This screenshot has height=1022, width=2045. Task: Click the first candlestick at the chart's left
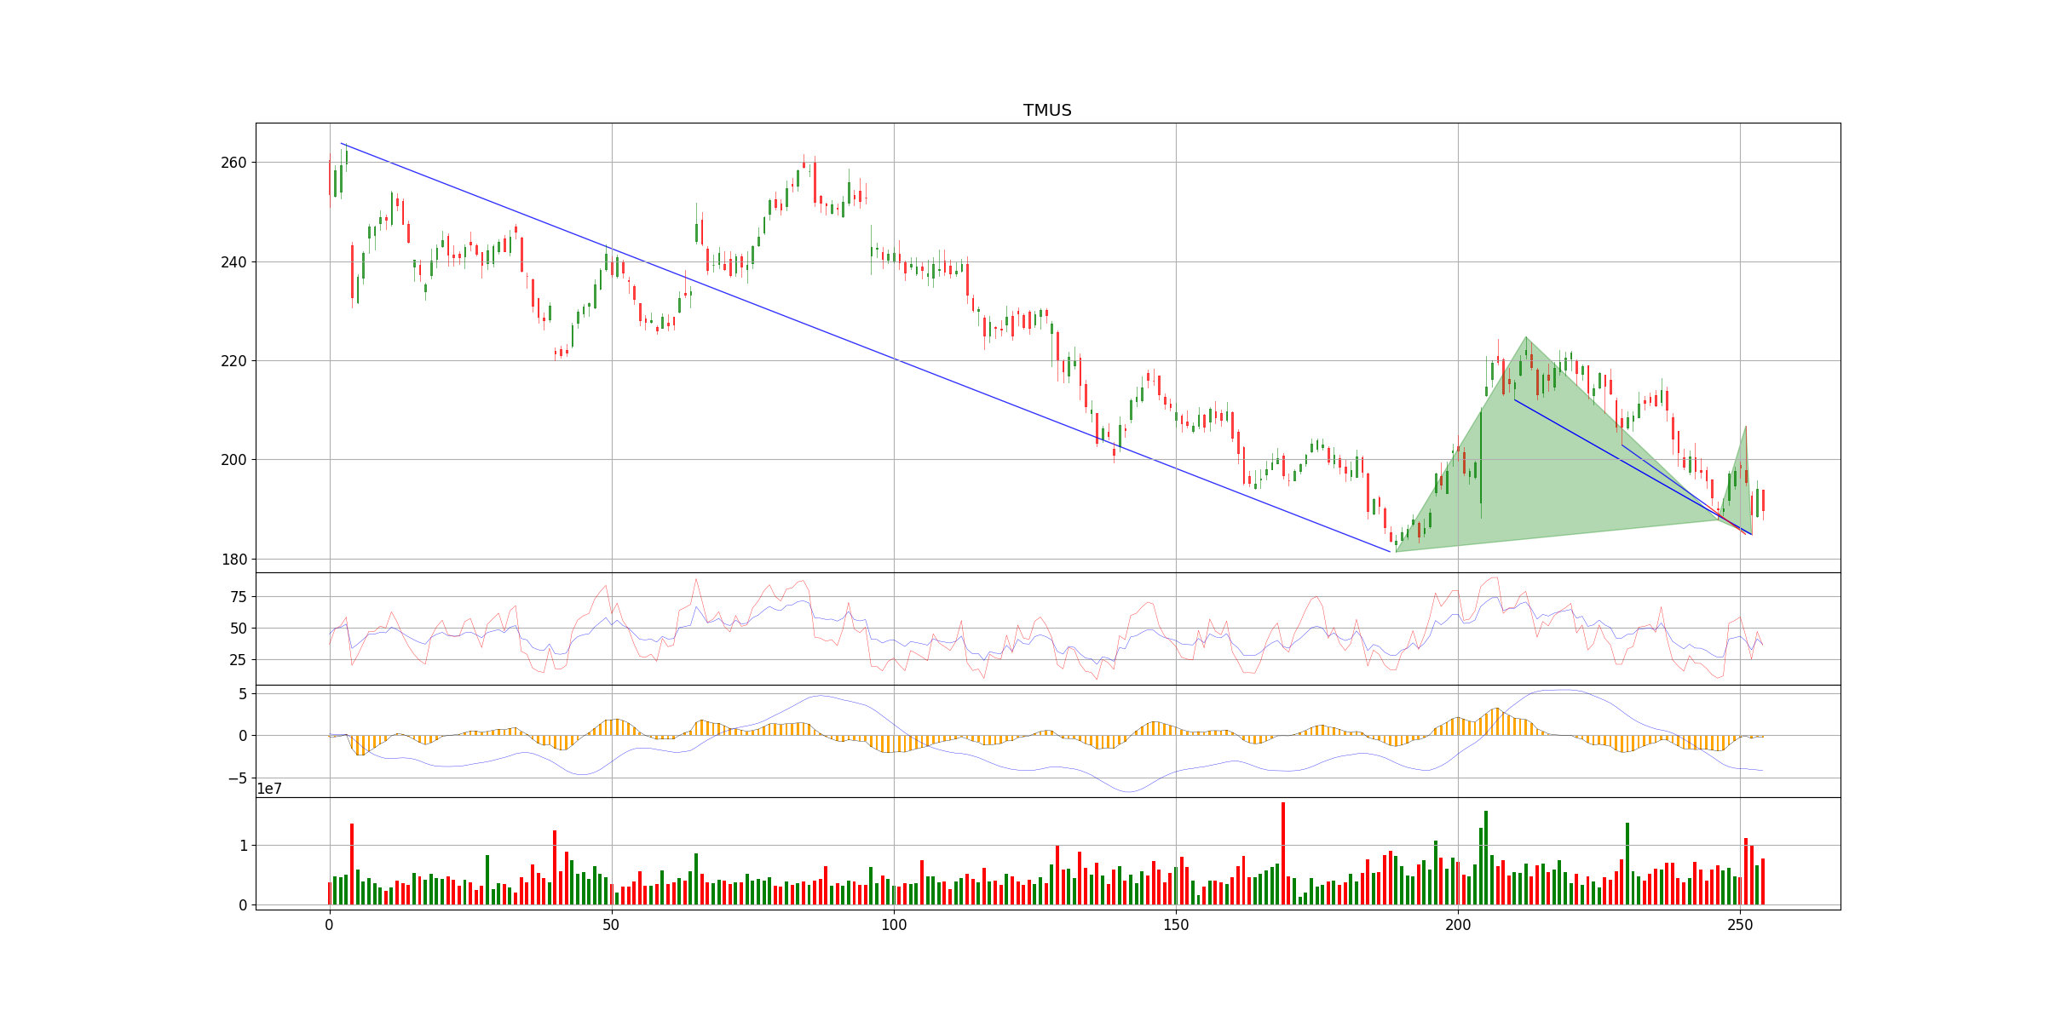coord(330,179)
